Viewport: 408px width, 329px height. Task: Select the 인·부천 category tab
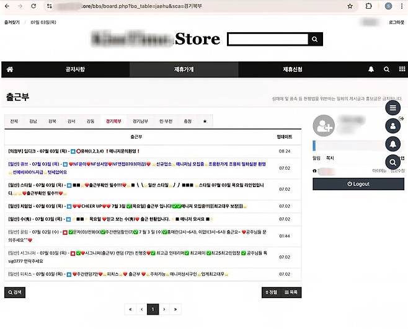pyautogui.click(x=166, y=121)
